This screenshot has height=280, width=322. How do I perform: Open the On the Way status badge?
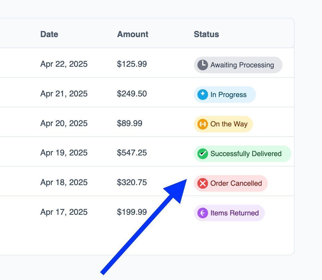(x=223, y=124)
